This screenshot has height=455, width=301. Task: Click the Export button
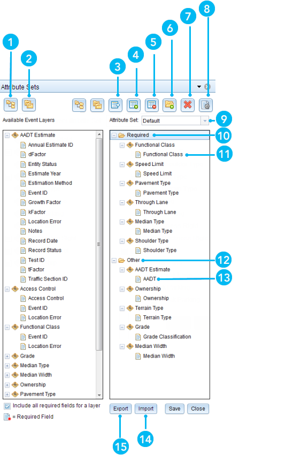[x=120, y=408]
